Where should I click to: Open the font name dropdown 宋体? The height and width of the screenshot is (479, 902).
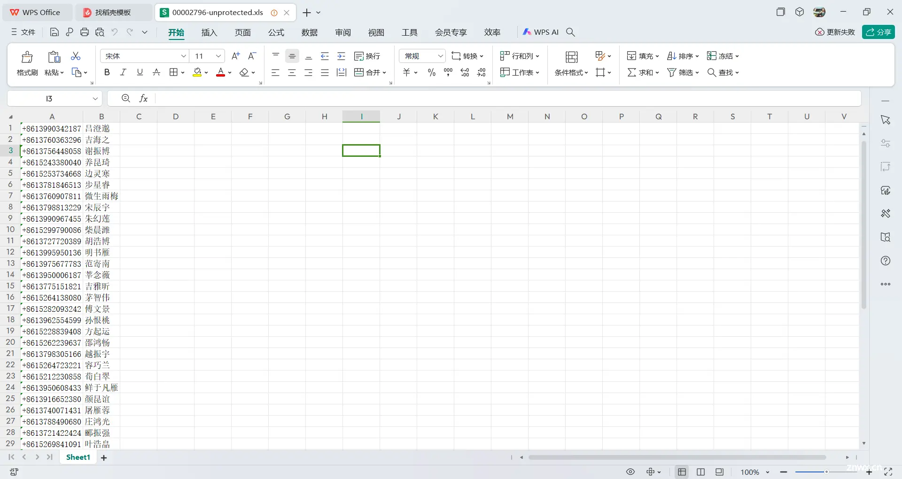[184, 56]
